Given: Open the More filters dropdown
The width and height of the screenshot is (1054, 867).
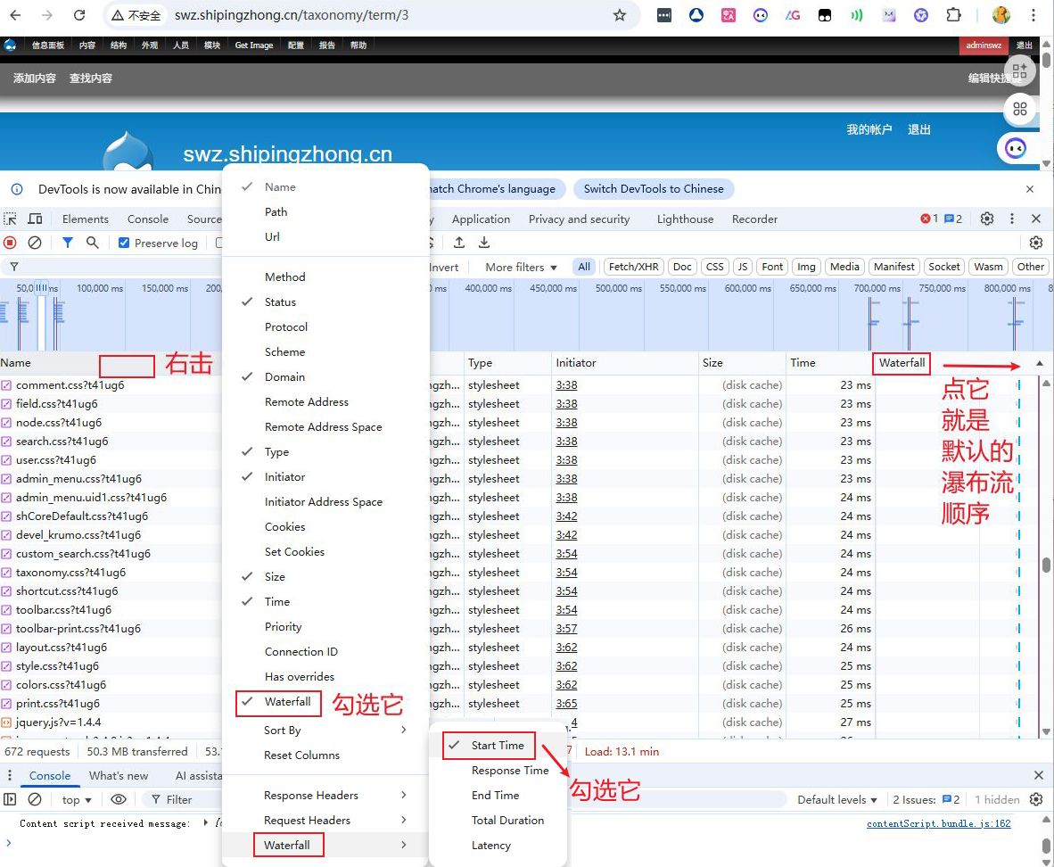Looking at the screenshot, I should click(521, 267).
